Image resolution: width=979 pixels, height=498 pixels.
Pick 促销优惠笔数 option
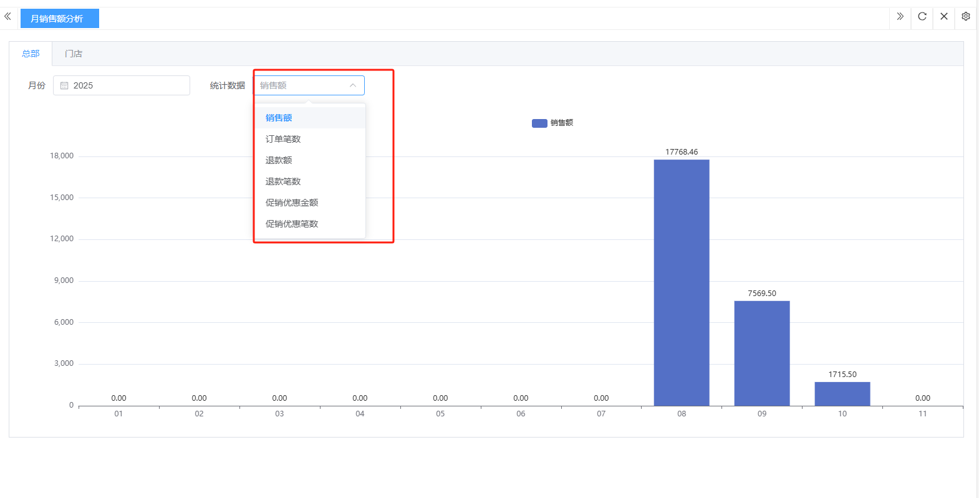pyautogui.click(x=292, y=224)
